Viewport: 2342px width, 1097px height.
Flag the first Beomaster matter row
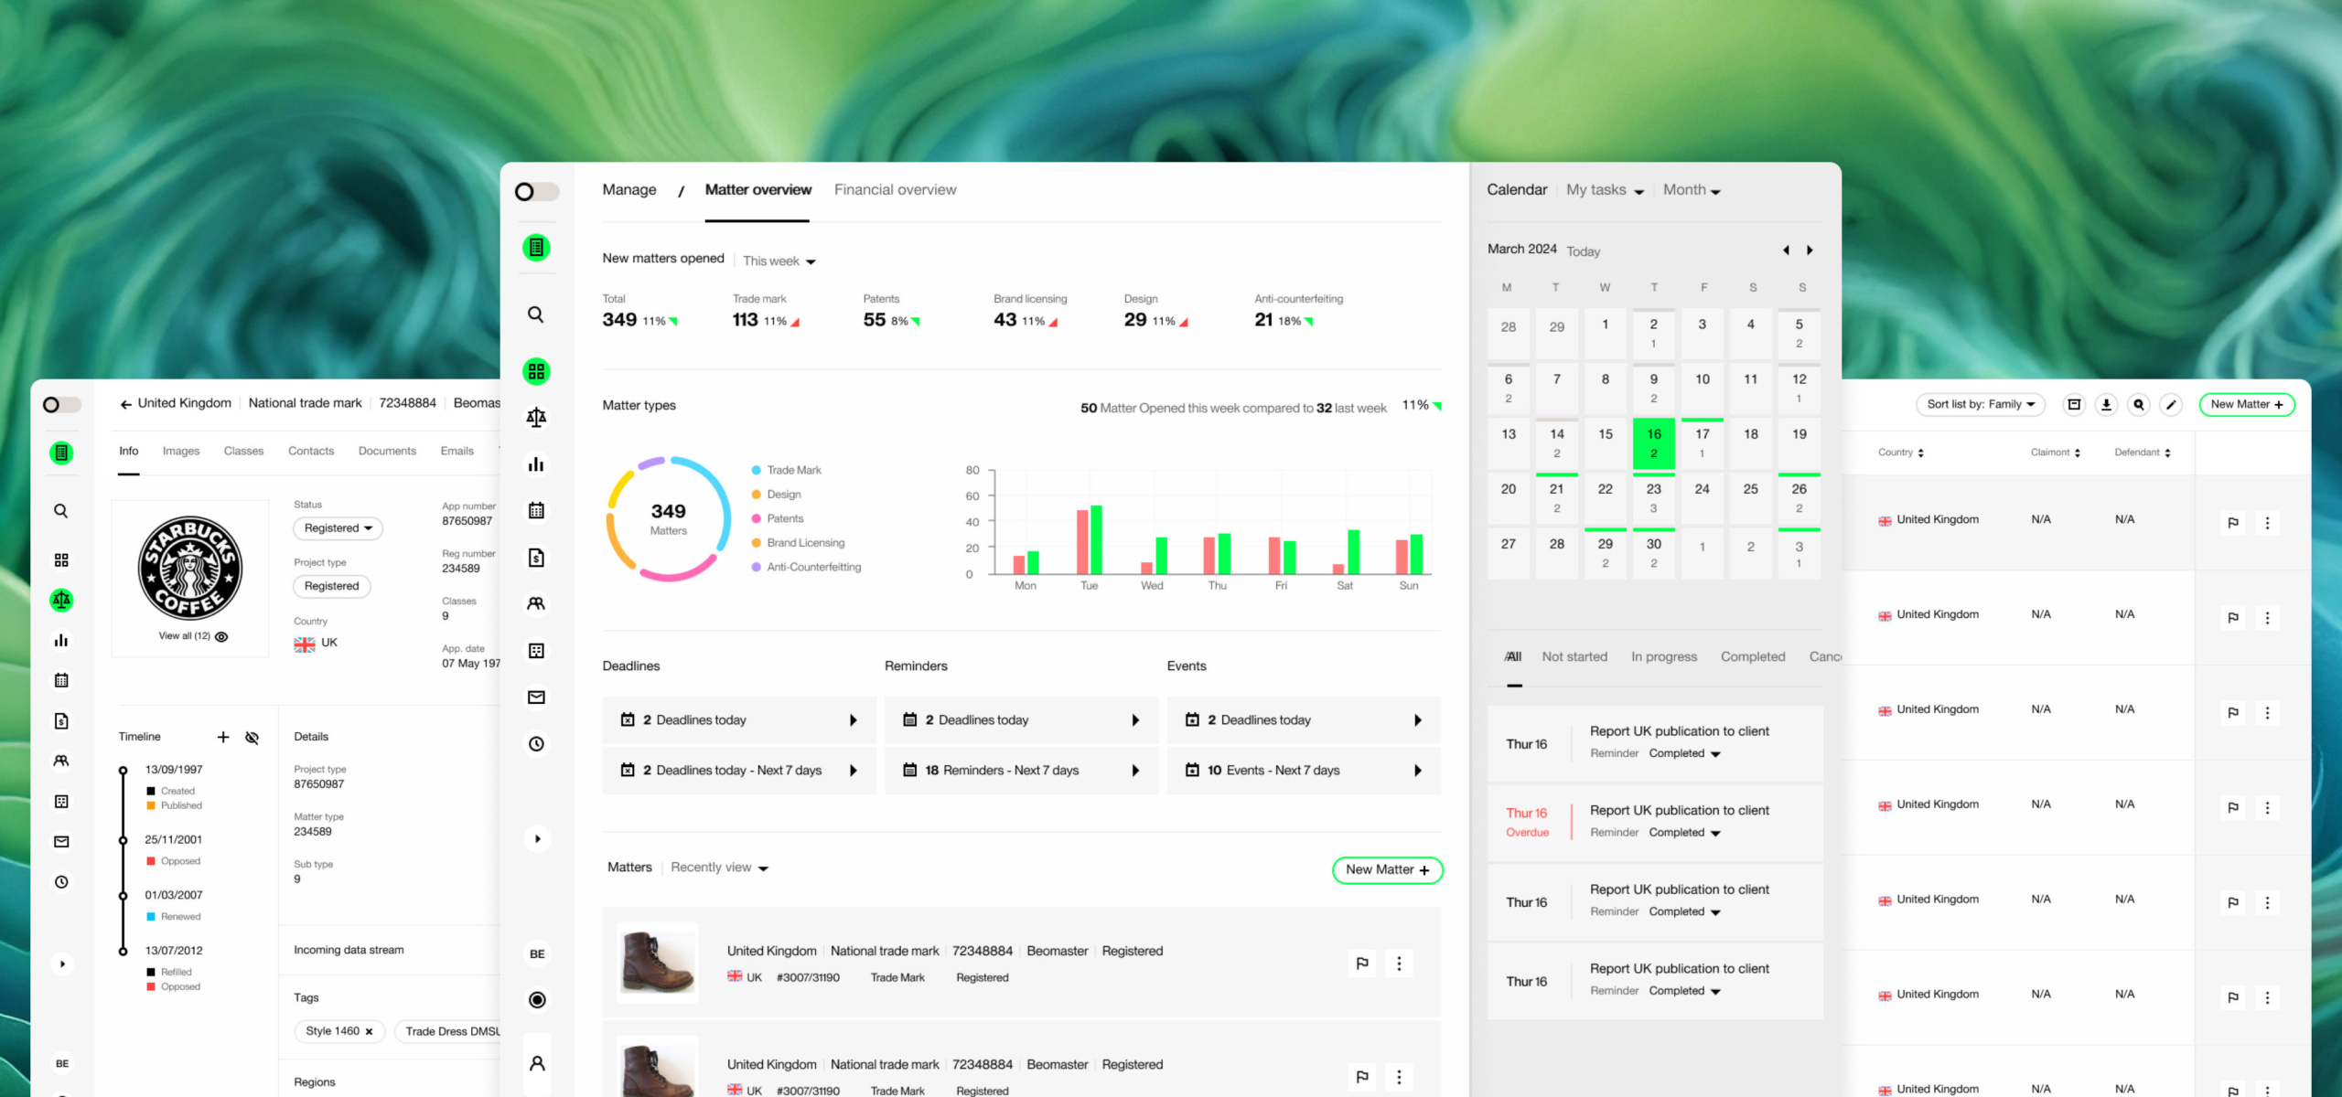pos(1361,963)
